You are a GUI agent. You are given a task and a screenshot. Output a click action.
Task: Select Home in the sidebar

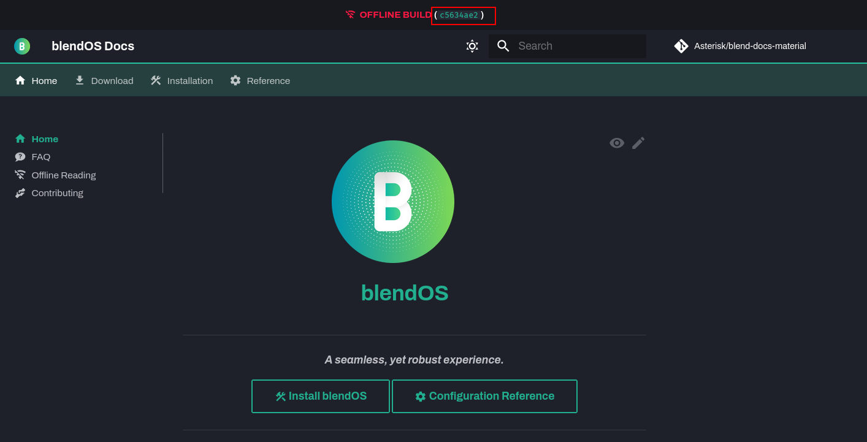pos(44,139)
